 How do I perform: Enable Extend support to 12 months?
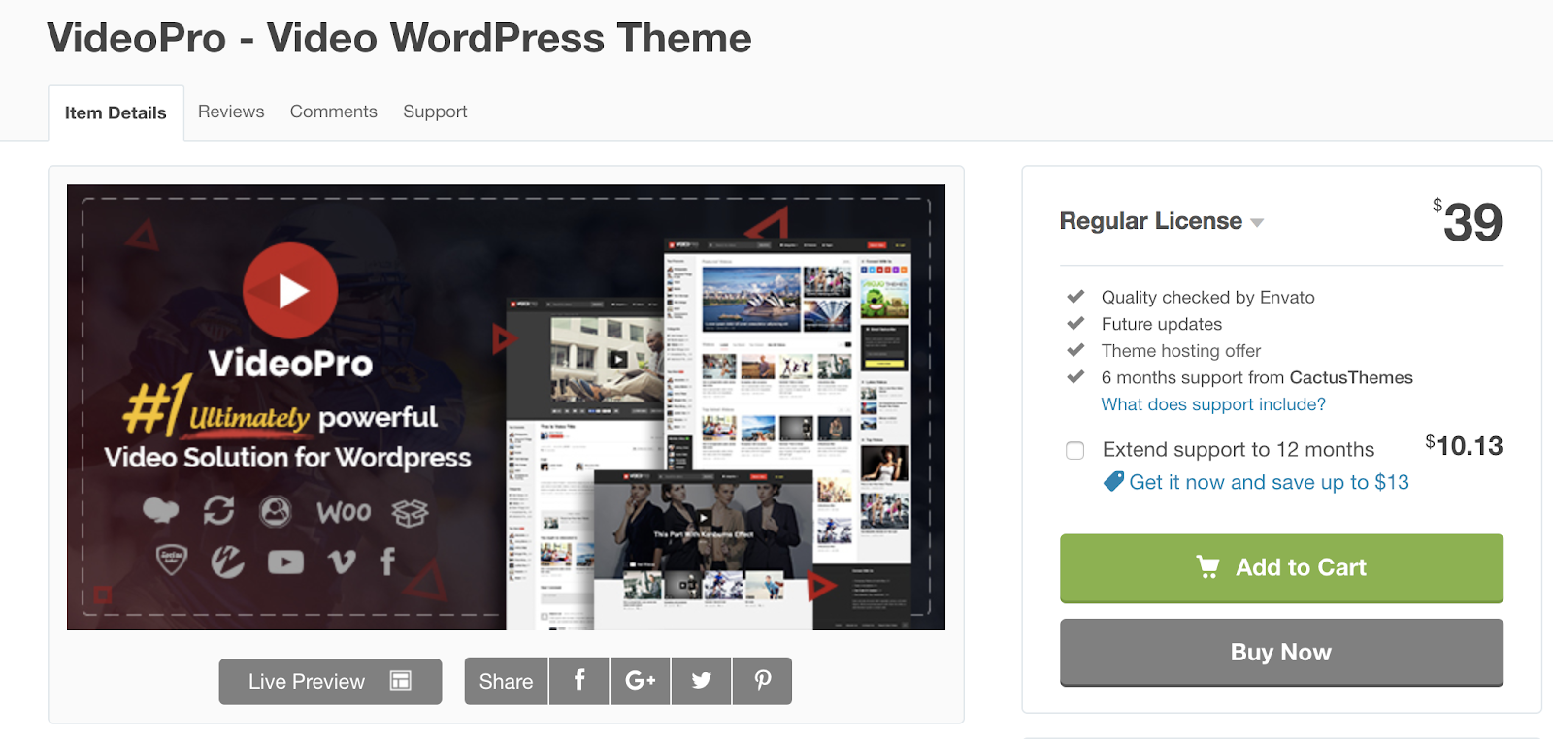point(1074,450)
